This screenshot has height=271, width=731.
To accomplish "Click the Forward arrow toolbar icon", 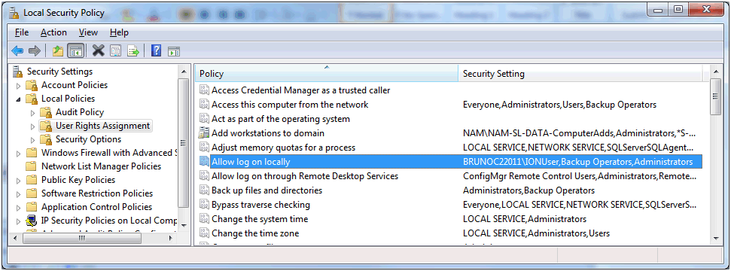I will [x=35, y=50].
